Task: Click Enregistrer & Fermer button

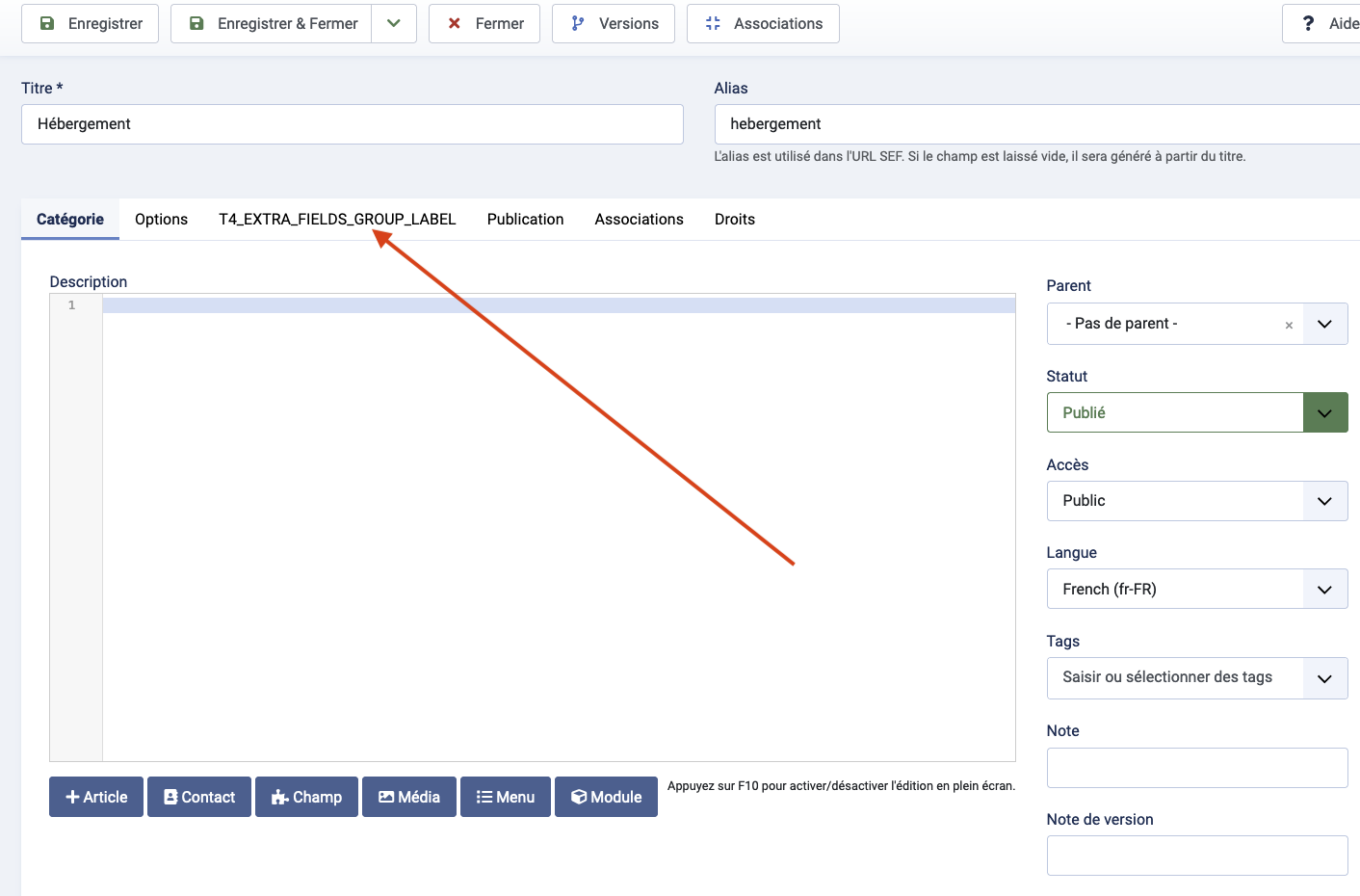Action: click(272, 23)
